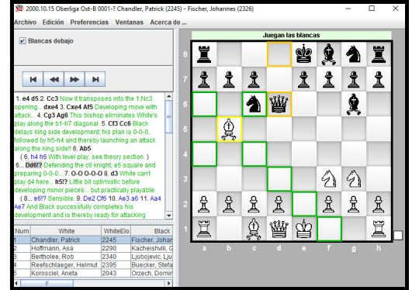
Task: Select the white king on e1
Action: coord(304,229)
